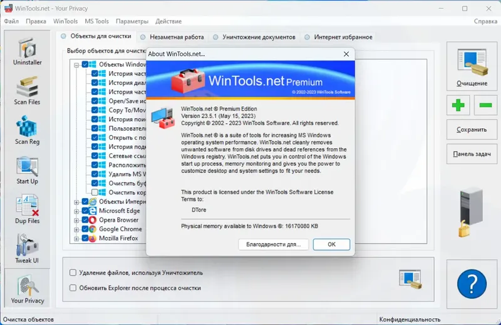
Task: Select the Сетевые ссы tree item
Action: (x=127, y=156)
